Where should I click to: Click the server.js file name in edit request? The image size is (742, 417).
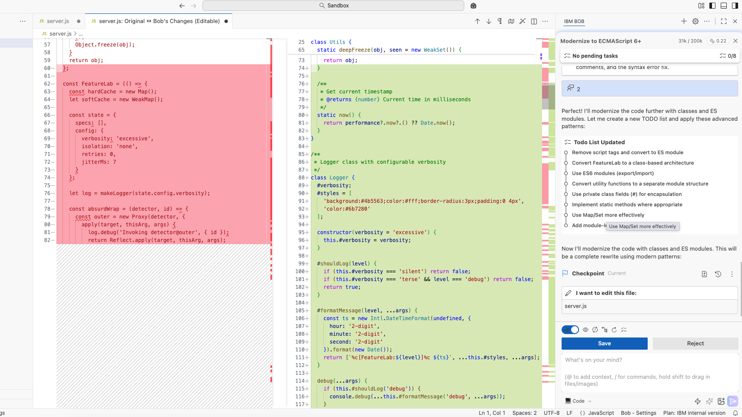pos(576,306)
